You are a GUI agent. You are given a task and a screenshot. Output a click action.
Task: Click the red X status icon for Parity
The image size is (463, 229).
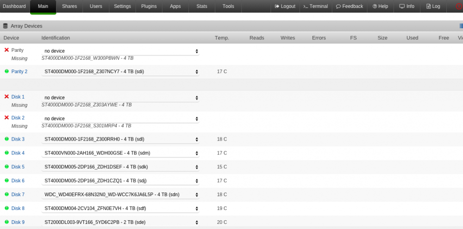click(6, 50)
